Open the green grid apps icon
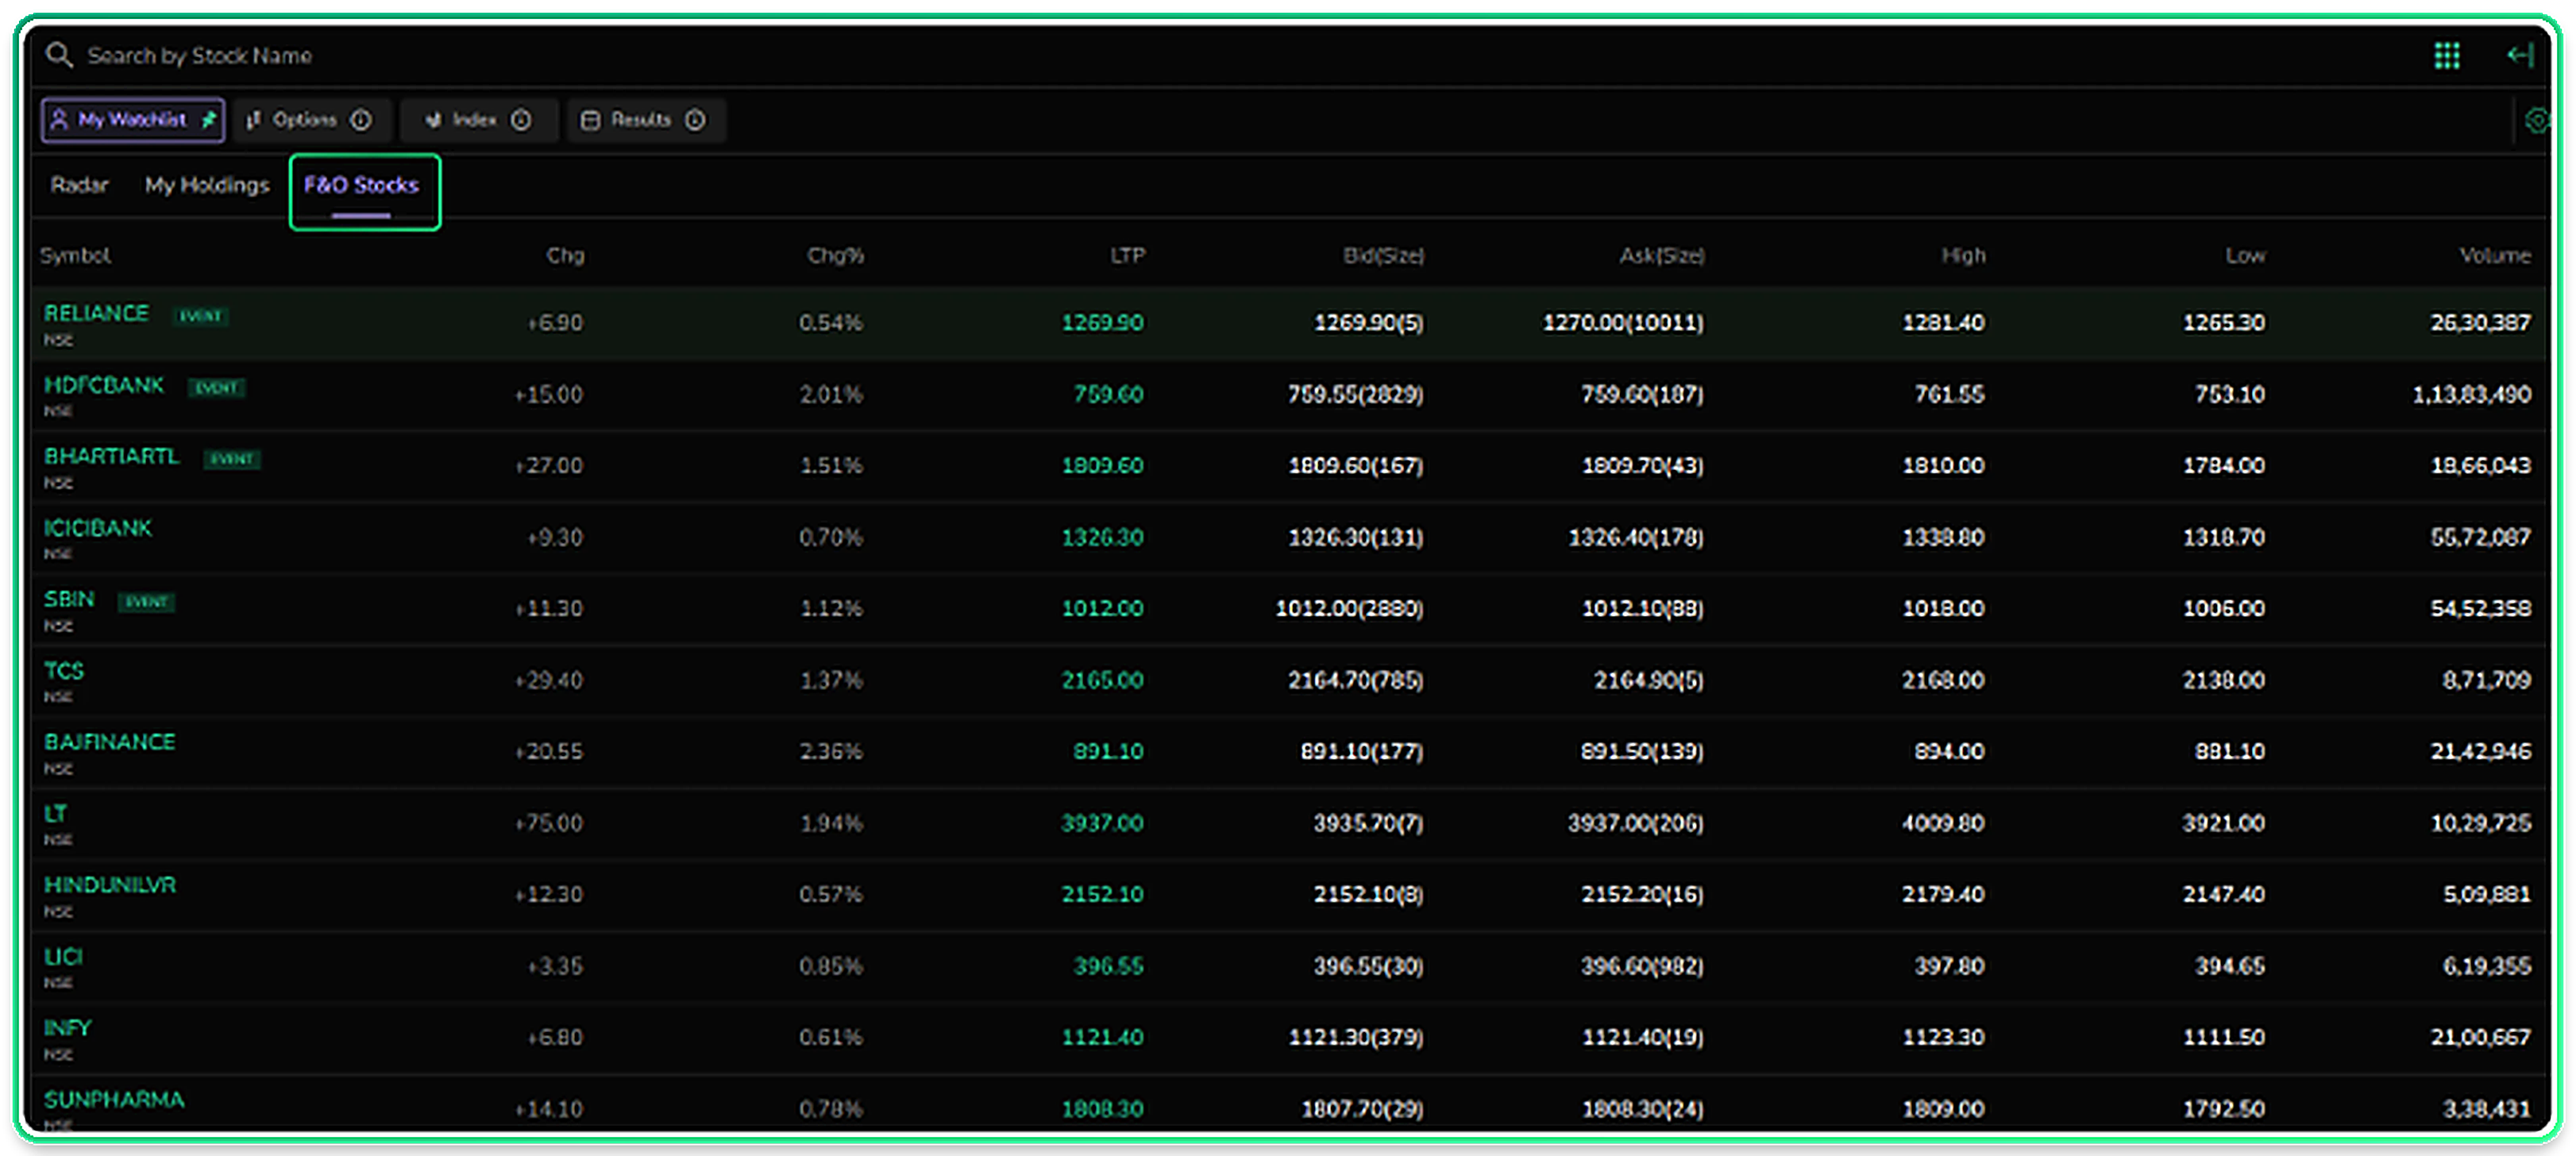 [2446, 56]
